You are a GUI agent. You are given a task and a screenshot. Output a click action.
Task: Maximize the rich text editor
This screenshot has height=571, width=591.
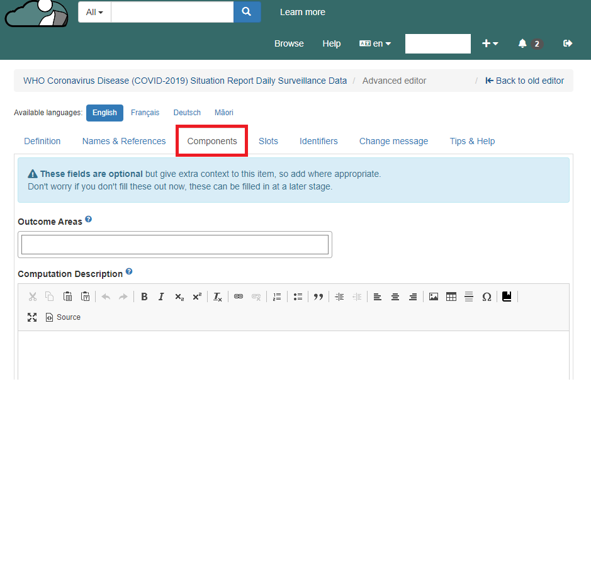pos(32,317)
